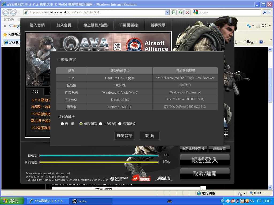Click the zoom magnifier 100% icon
This screenshot has height=205, width=274.
click(252, 193)
